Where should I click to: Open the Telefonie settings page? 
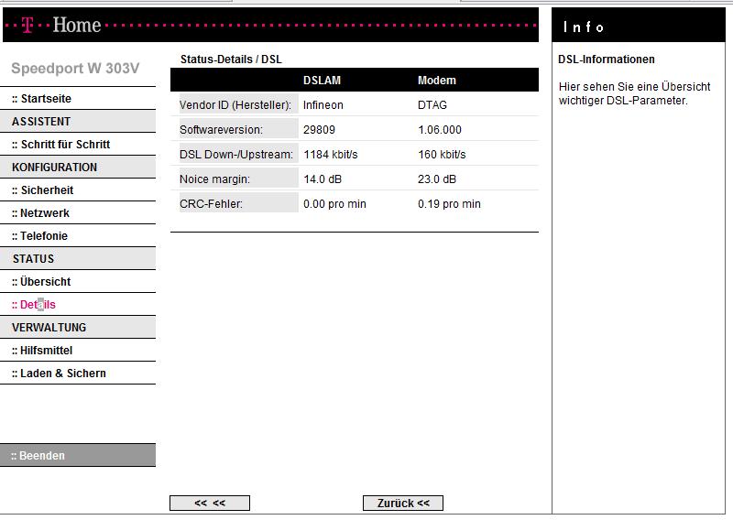[x=39, y=236]
